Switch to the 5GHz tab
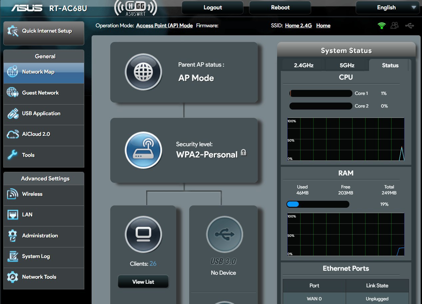 coord(347,65)
